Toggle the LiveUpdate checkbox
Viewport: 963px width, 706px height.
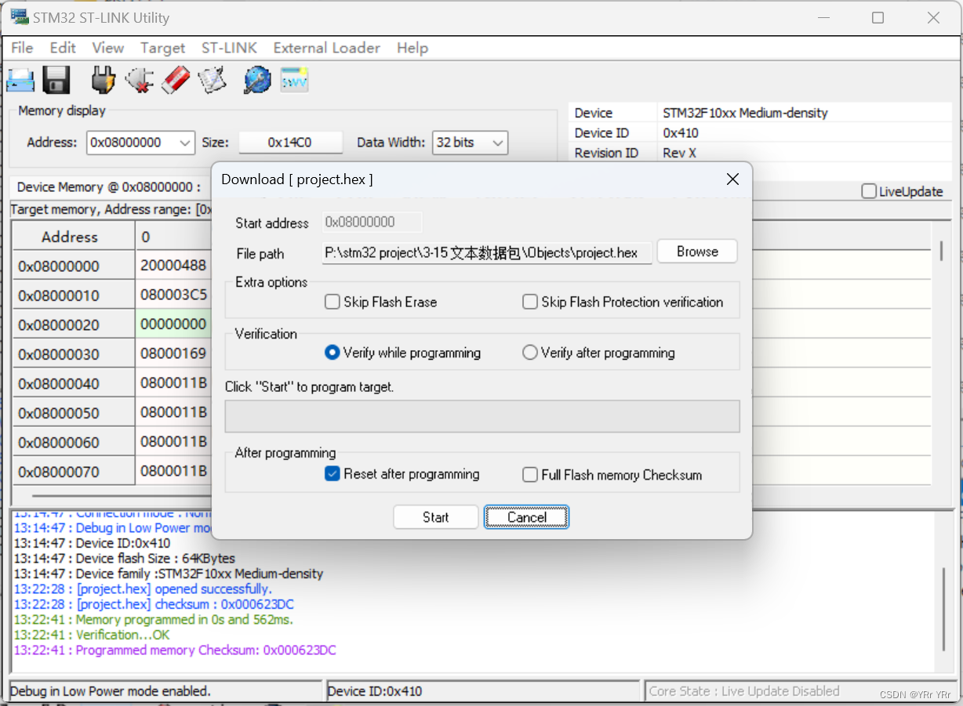click(869, 191)
